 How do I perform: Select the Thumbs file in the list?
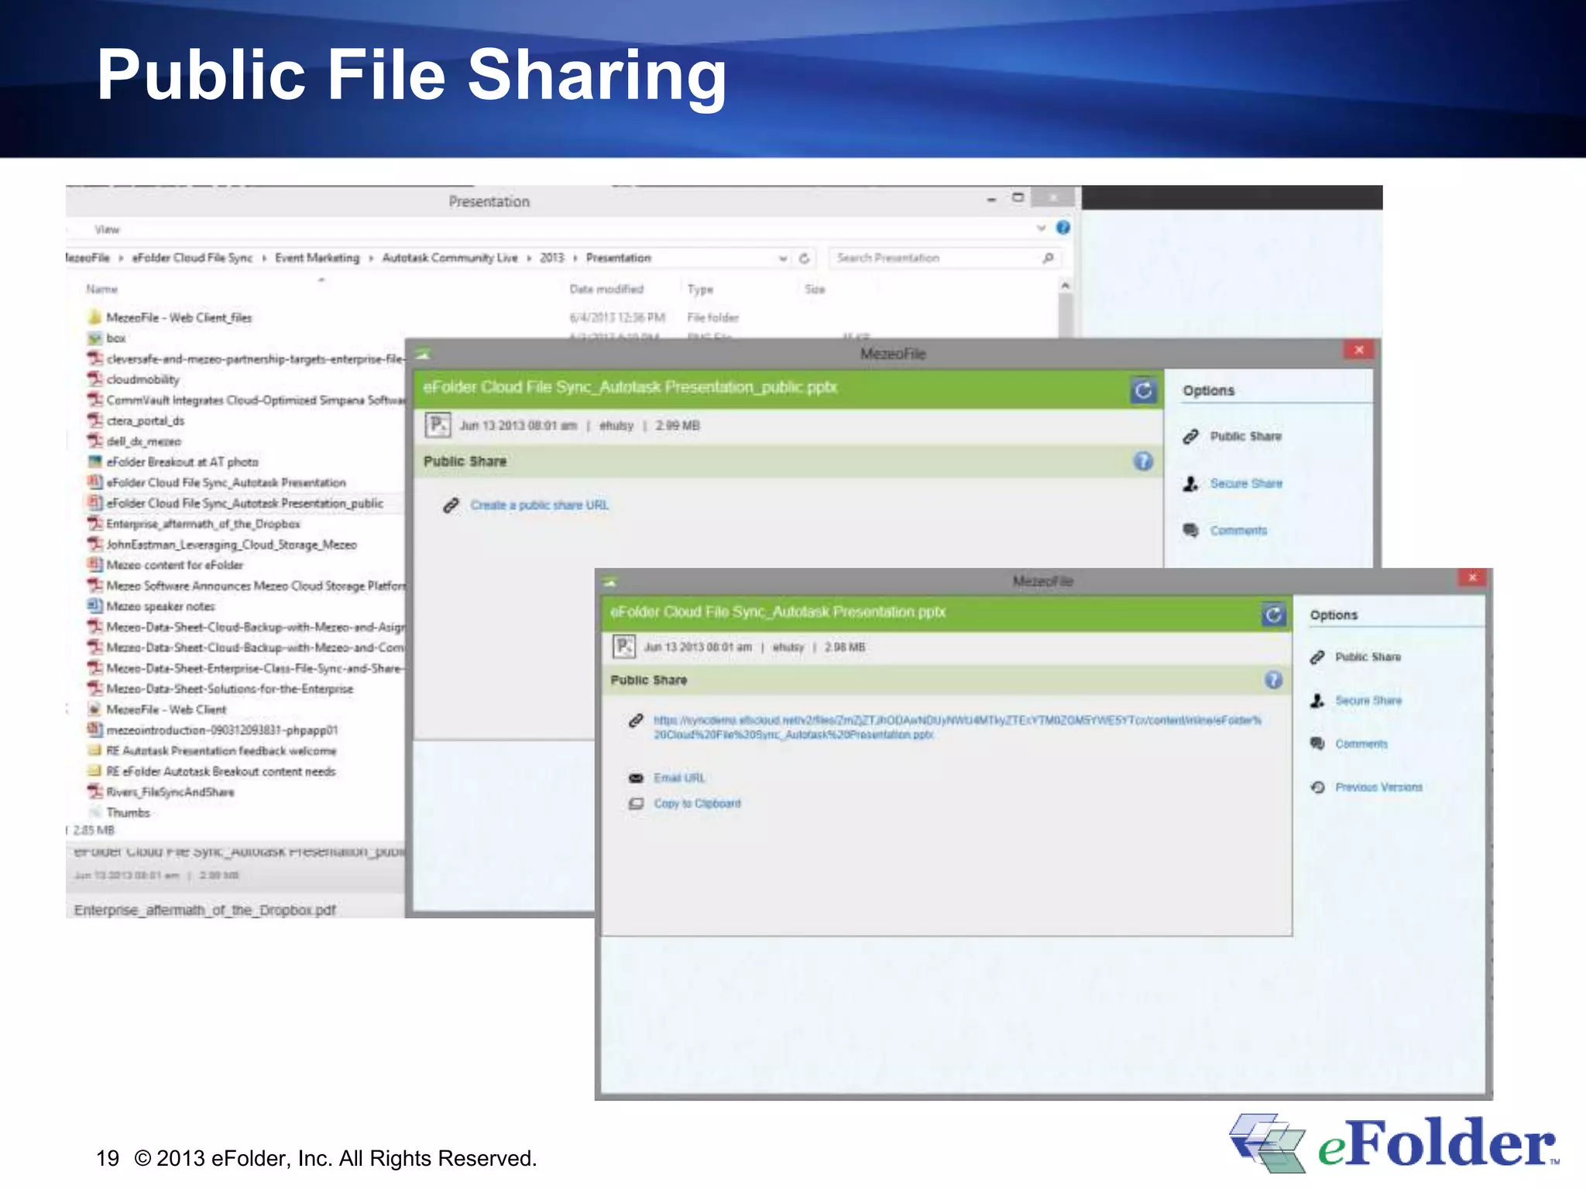128,813
